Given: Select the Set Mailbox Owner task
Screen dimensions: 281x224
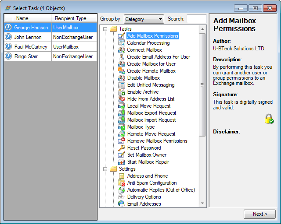Looking at the screenshot, I should tap(147, 155).
